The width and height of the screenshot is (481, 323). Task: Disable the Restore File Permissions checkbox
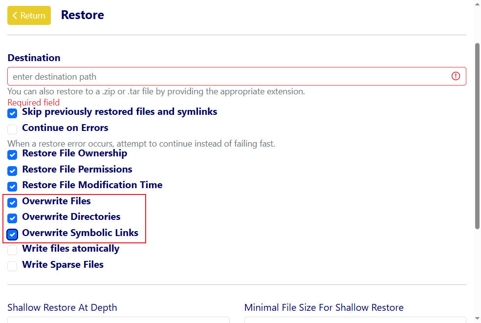coord(13,171)
